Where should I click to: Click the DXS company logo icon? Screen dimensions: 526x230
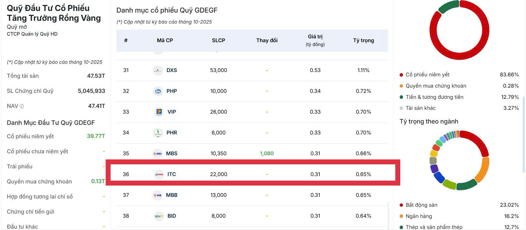pos(158,70)
